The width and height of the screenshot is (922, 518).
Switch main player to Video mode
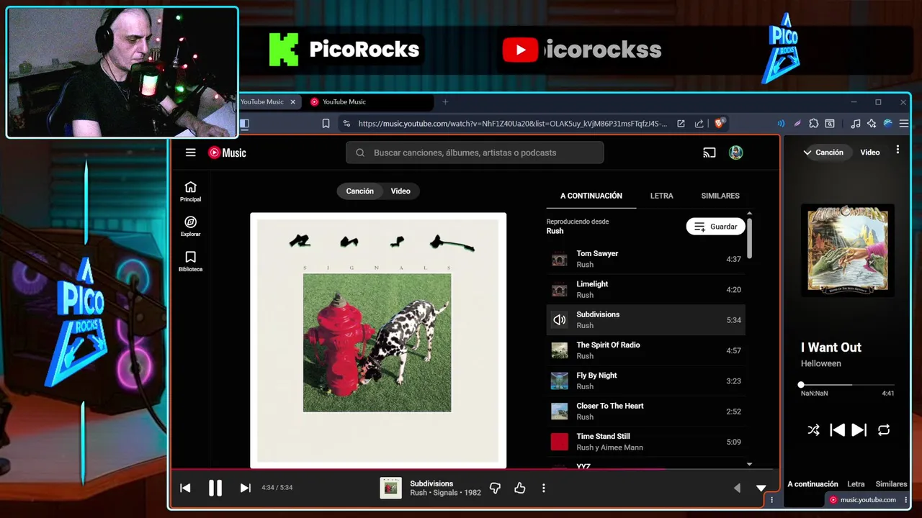400,191
